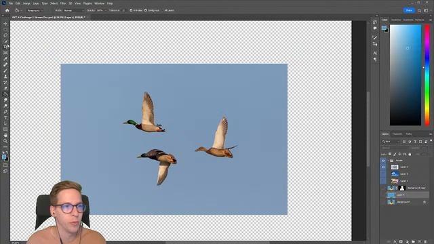The width and height of the screenshot is (434, 244).
Task: Open the Window menu
Action: (x=100, y=3)
